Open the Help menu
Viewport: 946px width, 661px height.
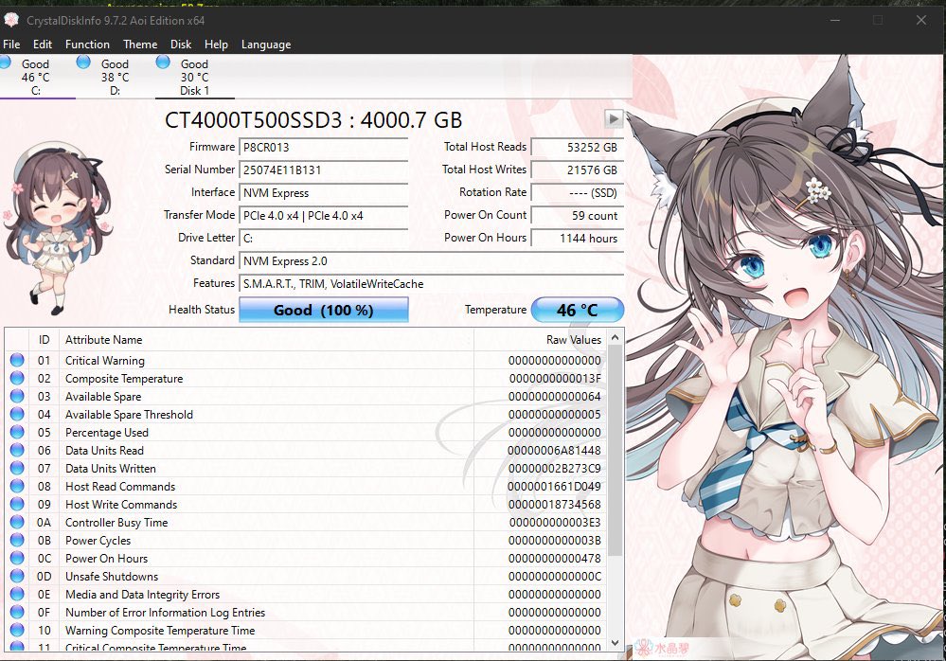coord(216,44)
